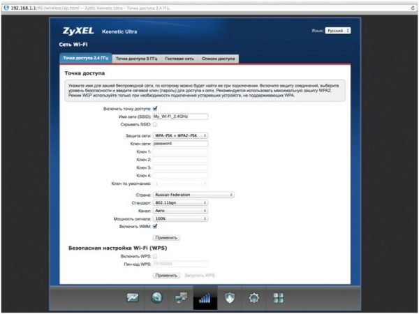Select the Wi-Fi signal bars icon
Screen dimensions: 419x314
(x=205, y=298)
